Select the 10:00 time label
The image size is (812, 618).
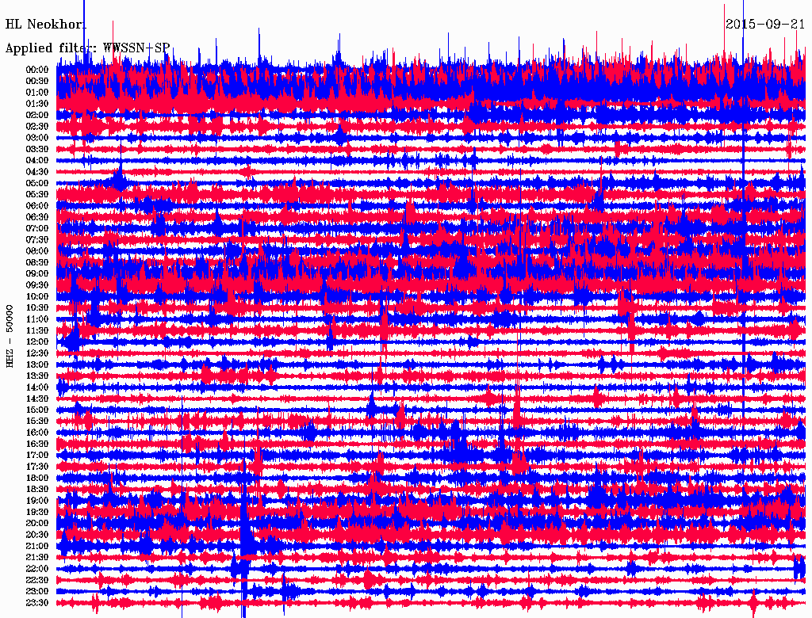[x=37, y=296]
